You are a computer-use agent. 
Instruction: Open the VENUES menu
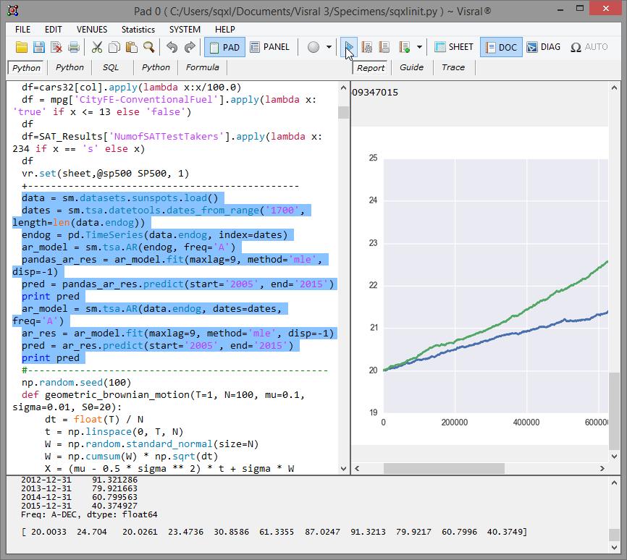coord(92,30)
